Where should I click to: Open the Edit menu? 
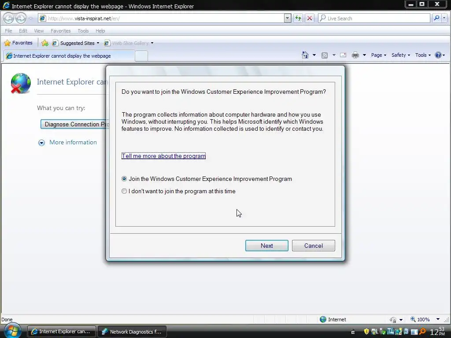click(x=23, y=31)
